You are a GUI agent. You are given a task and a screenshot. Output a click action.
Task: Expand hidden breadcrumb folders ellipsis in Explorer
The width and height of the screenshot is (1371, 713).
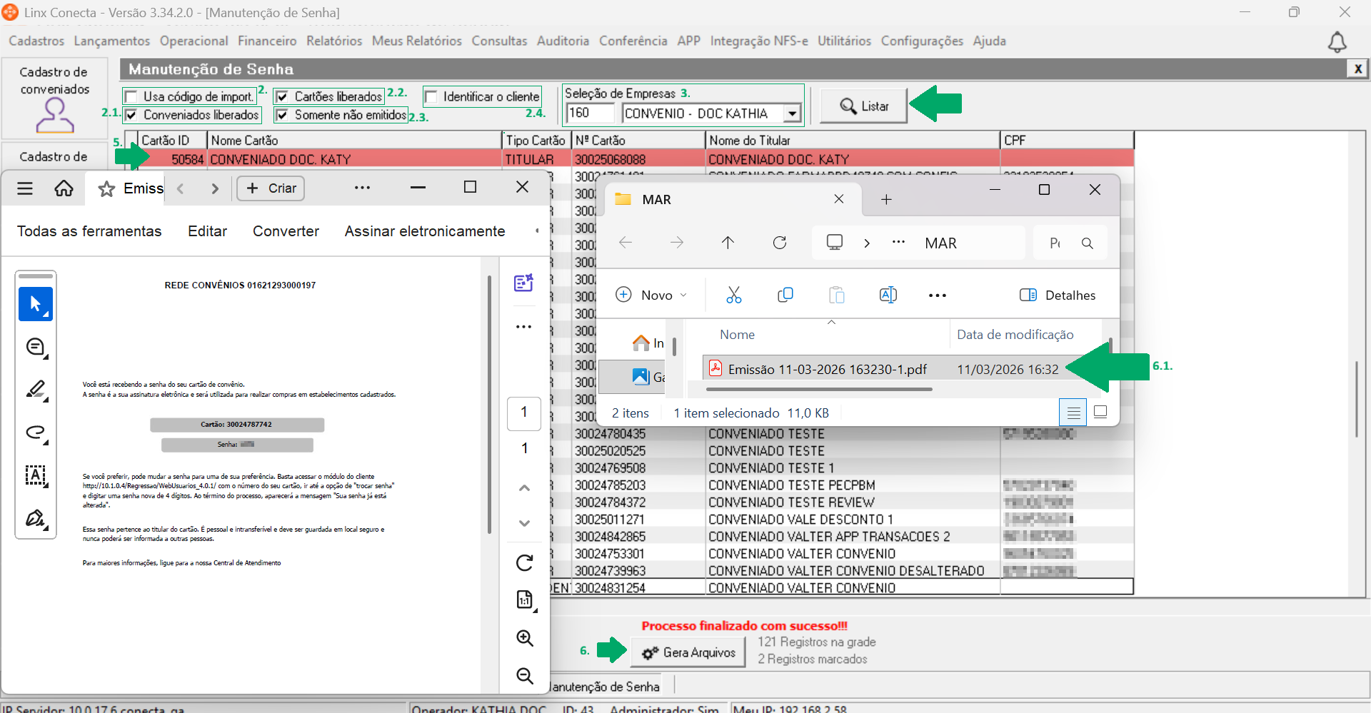[898, 243]
